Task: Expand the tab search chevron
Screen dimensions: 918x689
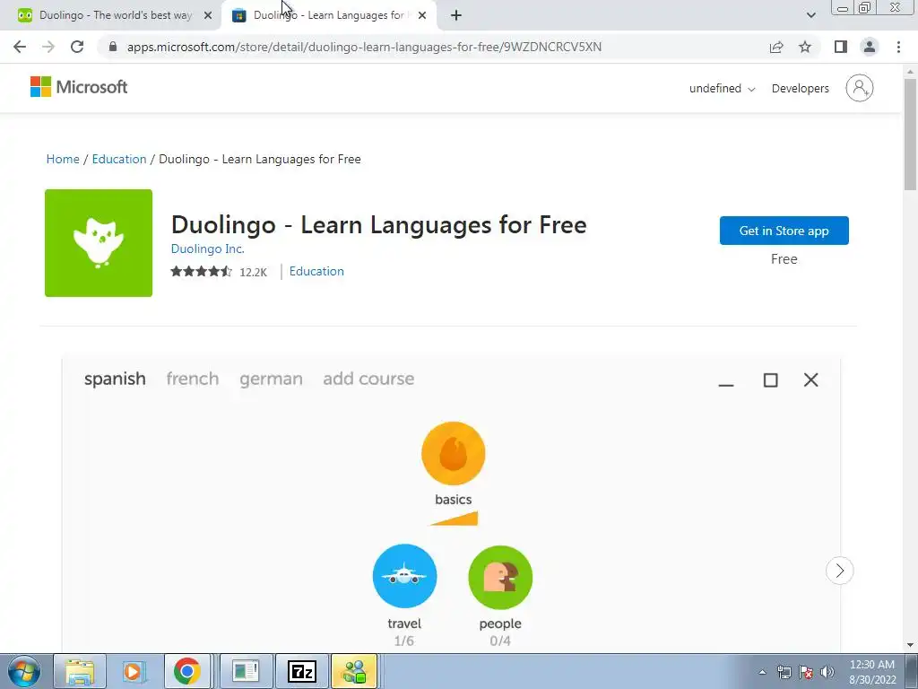Action: tap(810, 15)
